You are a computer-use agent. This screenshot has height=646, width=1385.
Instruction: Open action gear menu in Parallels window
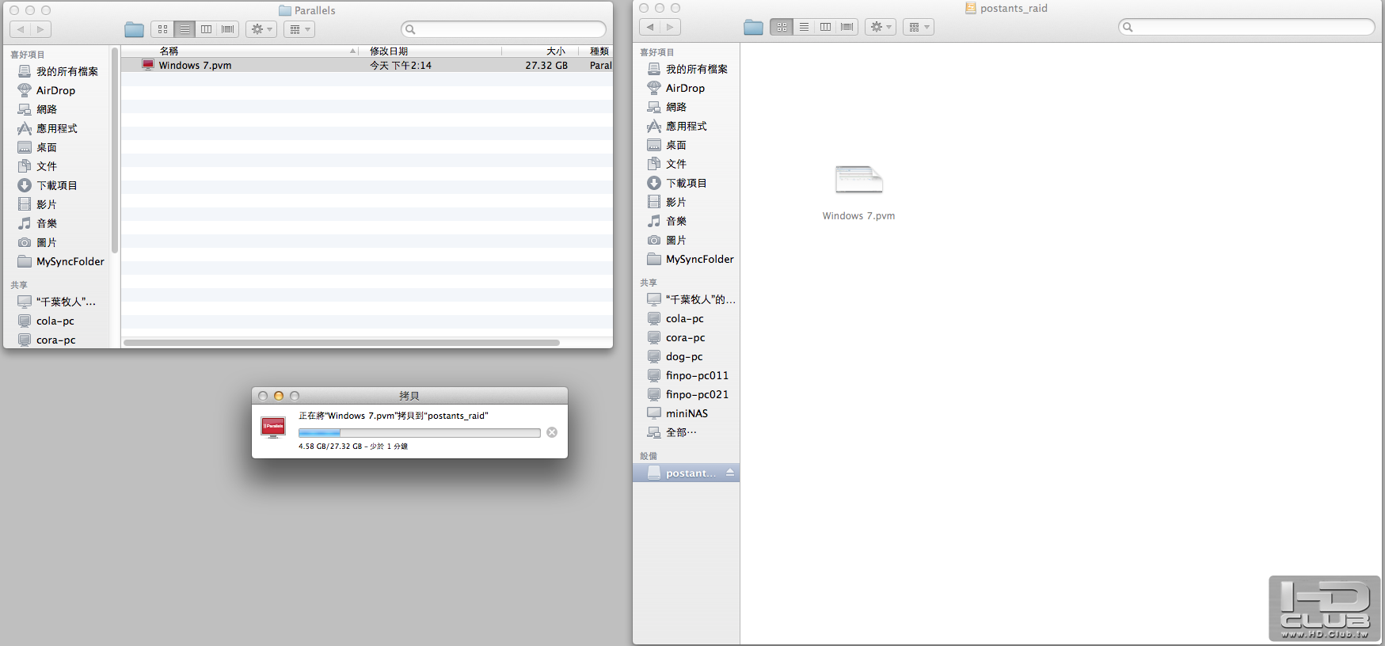261,29
